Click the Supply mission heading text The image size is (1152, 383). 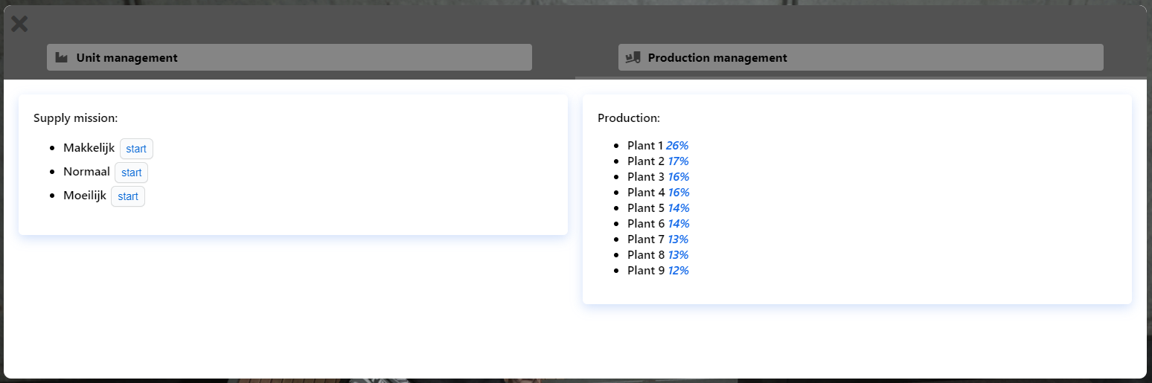75,118
